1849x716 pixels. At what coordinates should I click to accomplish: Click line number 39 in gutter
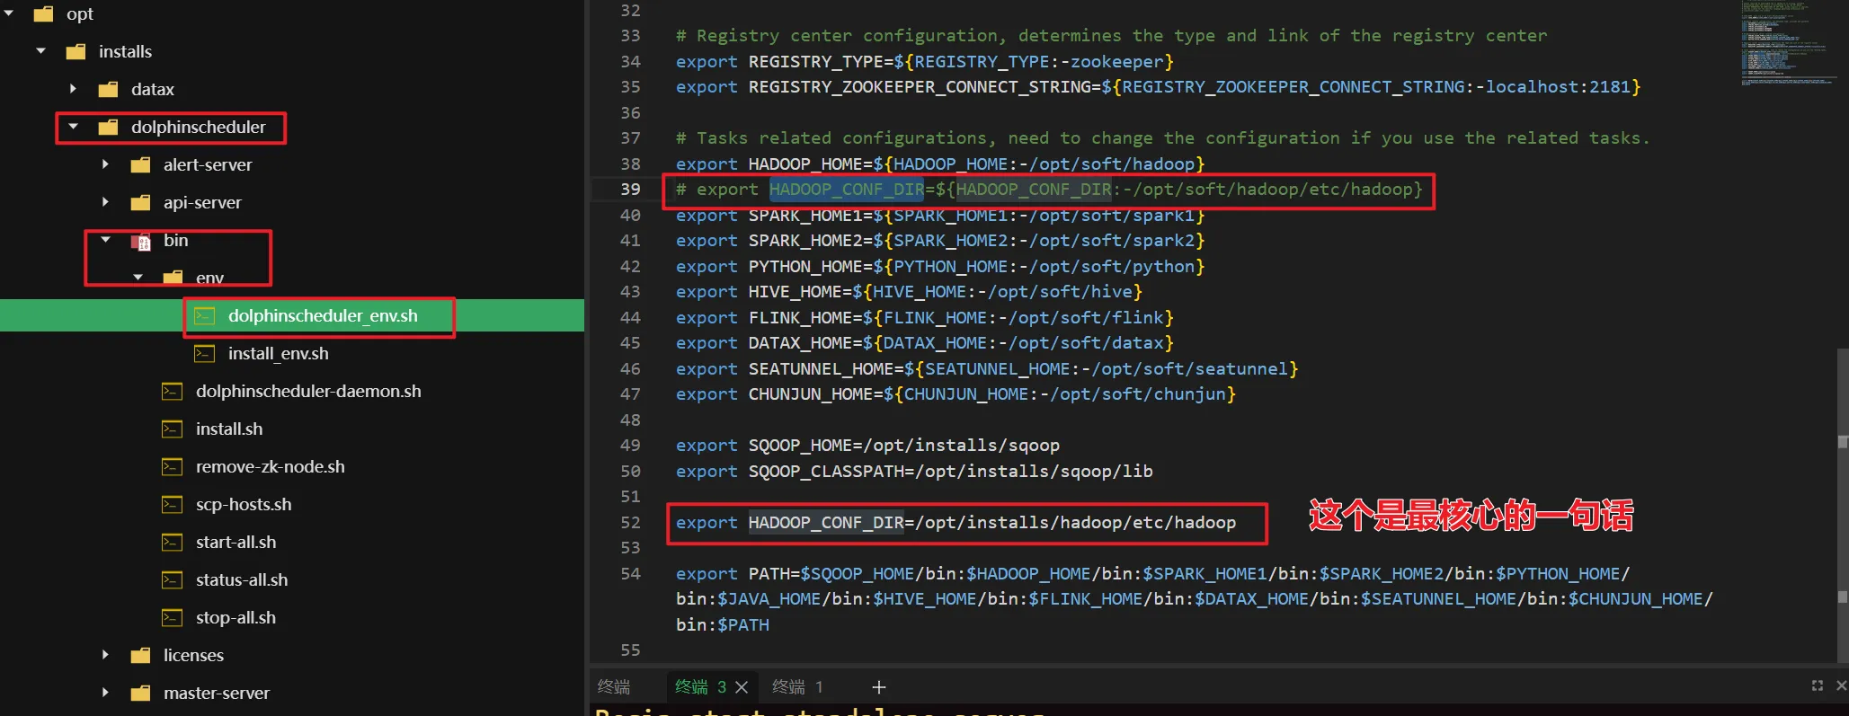point(630,190)
